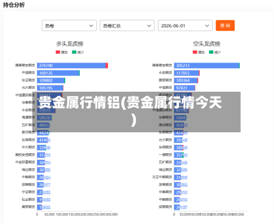This screenshot has height=224, width=274.
Task: Open the 2026-06-01 date dropdown
Action: 185,26
